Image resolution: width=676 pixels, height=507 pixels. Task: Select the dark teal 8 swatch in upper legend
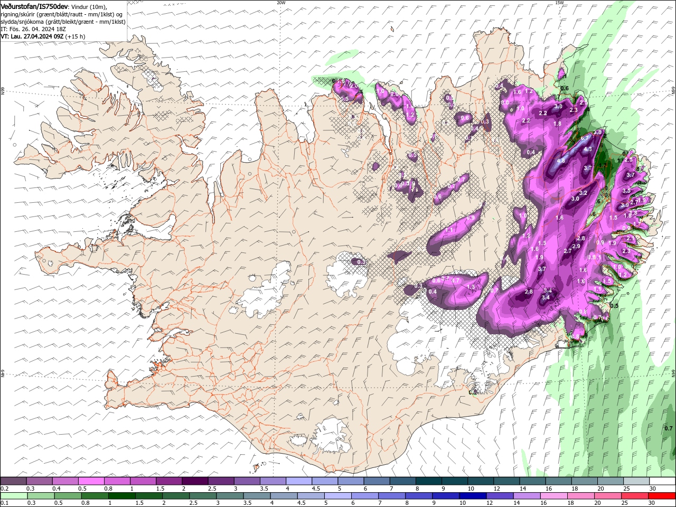(x=428, y=481)
